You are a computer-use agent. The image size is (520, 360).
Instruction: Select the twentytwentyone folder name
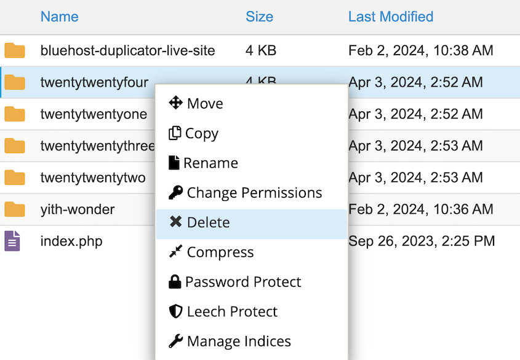coord(94,114)
